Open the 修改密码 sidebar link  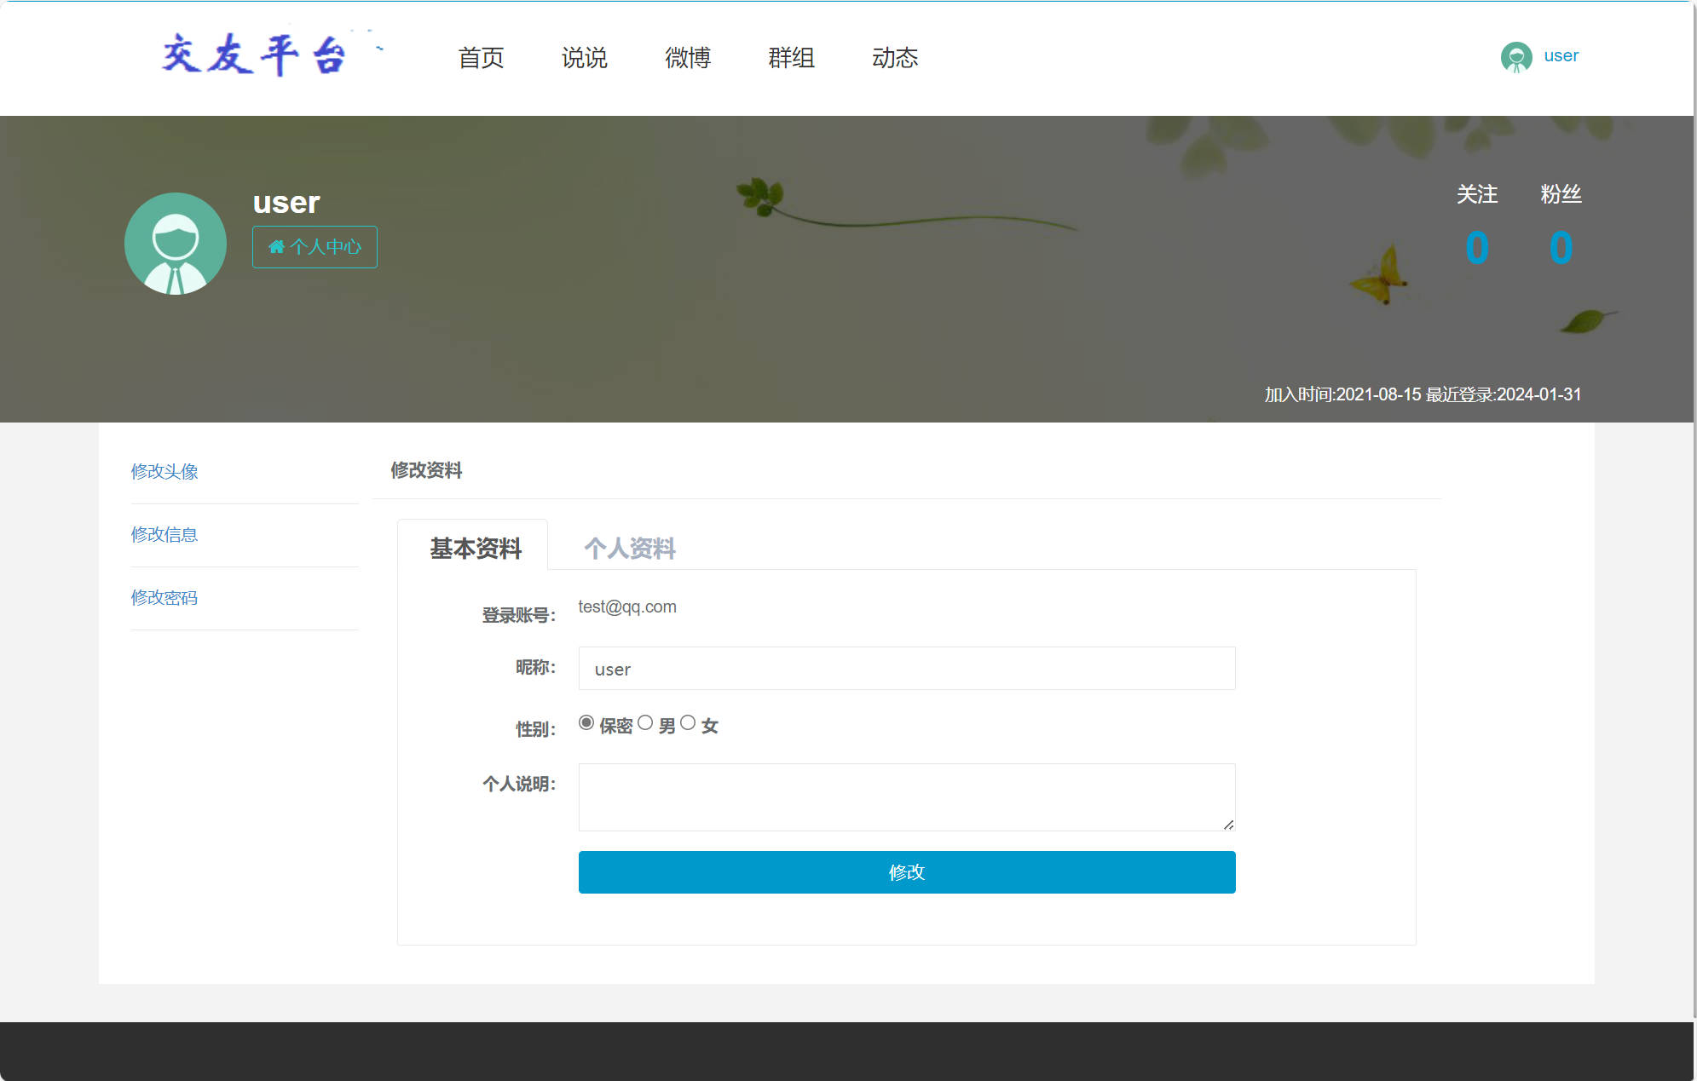click(165, 598)
